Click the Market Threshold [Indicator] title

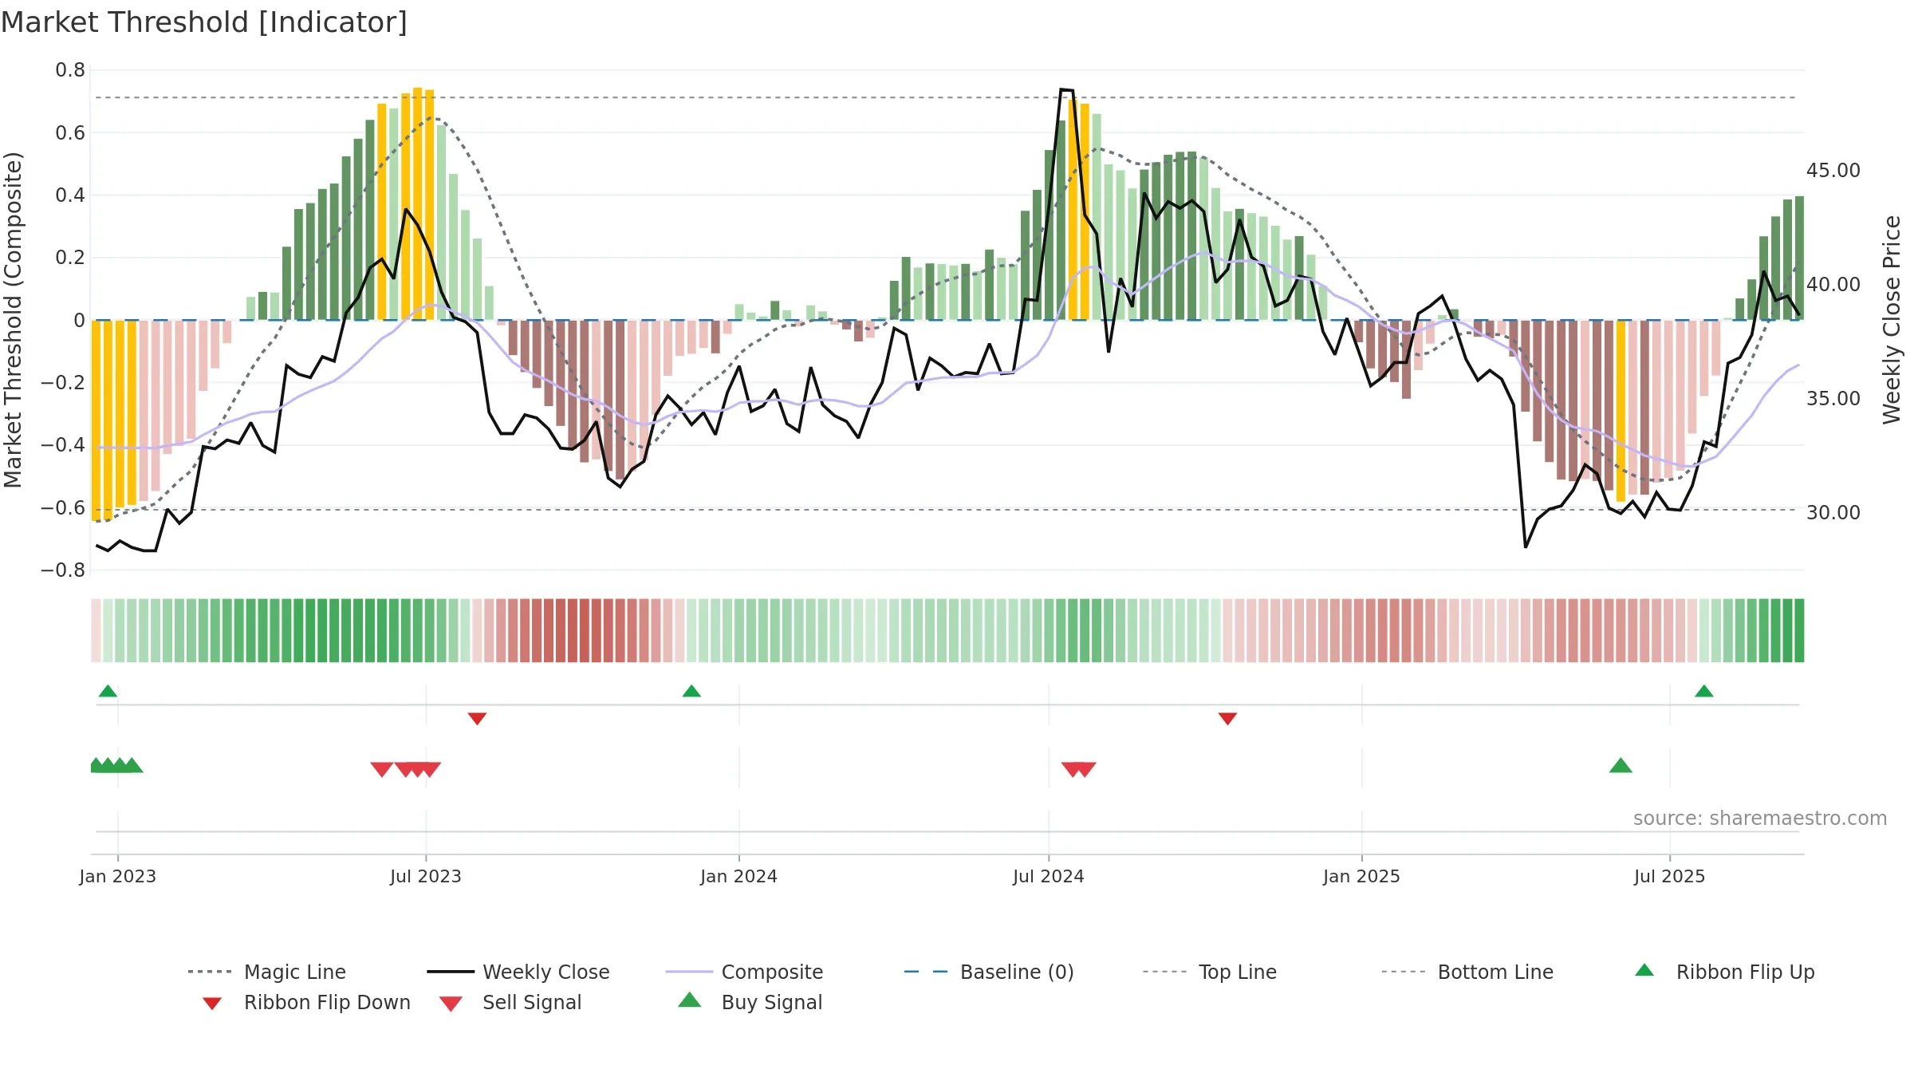[x=204, y=22]
